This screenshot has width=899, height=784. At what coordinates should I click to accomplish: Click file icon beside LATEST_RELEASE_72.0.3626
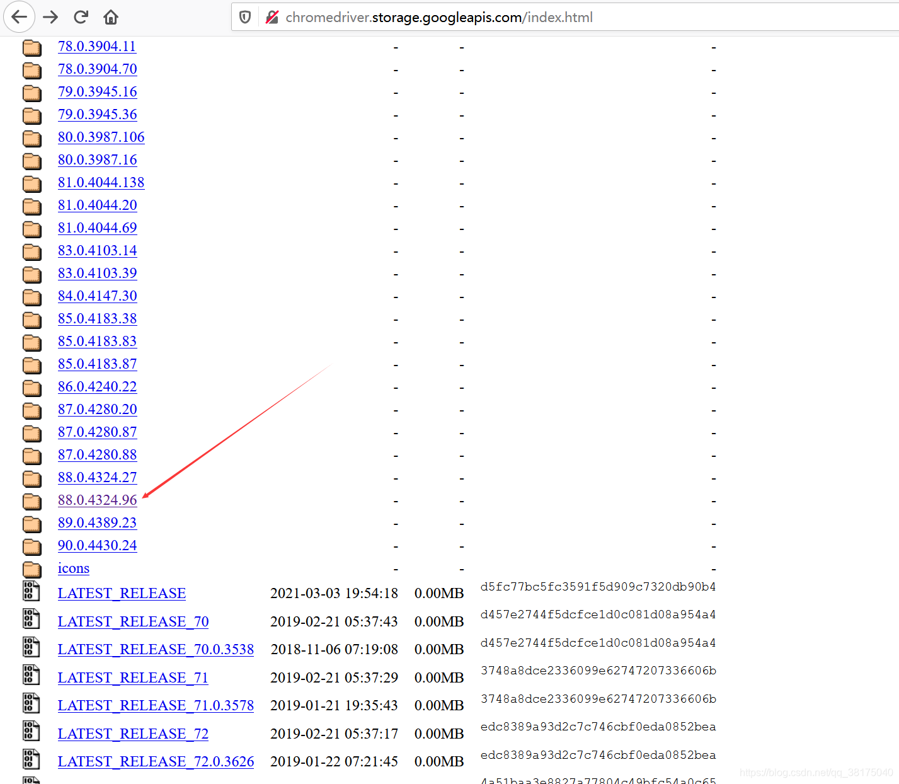click(31, 759)
